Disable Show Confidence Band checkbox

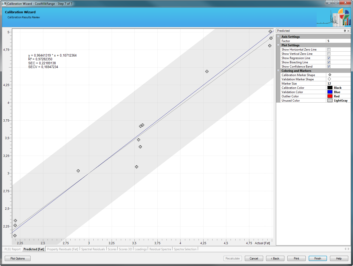pyautogui.click(x=329, y=67)
